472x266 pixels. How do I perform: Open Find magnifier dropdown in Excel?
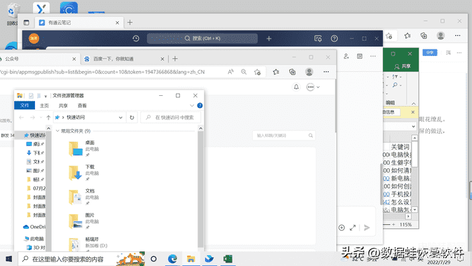click(397, 85)
